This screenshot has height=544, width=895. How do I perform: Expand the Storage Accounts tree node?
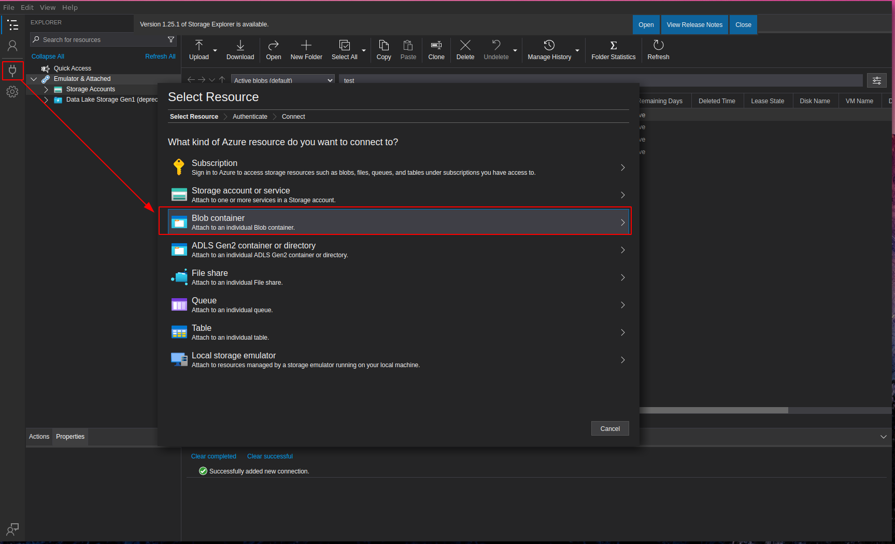46,89
